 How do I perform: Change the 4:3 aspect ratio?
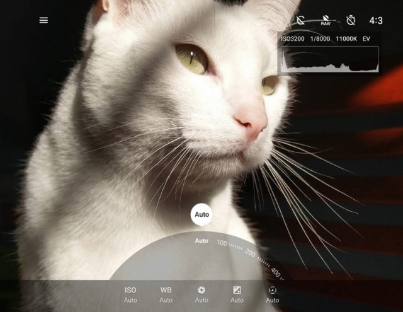pyautogui.click(x=376, y=20)
